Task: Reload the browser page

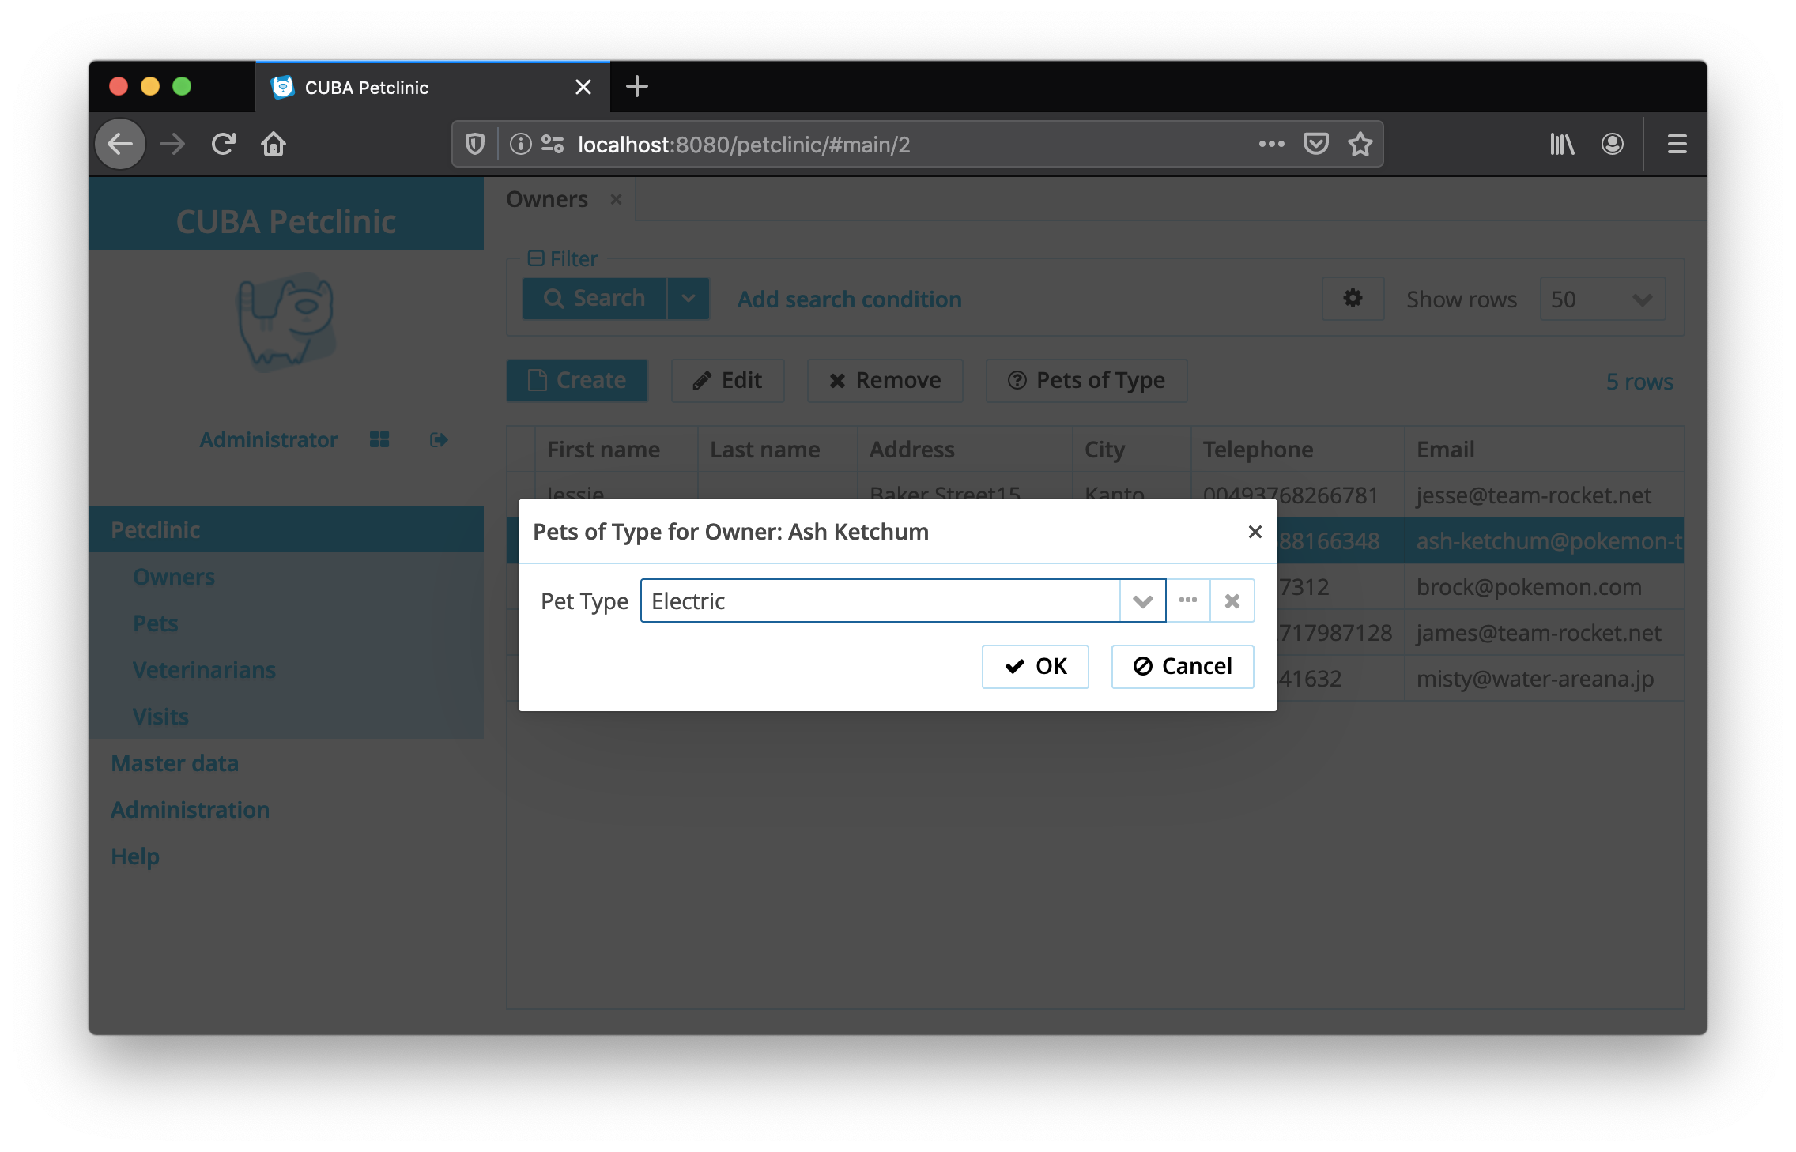Action: click(x=224, y=144)
